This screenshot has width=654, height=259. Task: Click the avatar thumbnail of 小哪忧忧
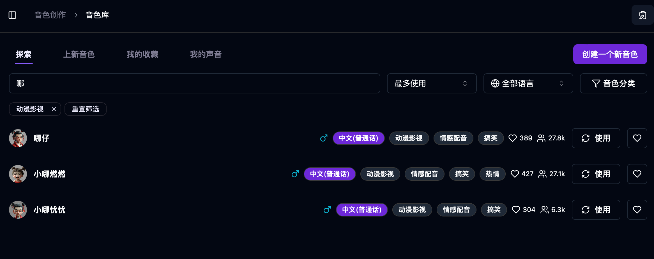pyautogui.click(x=18, y=209)
